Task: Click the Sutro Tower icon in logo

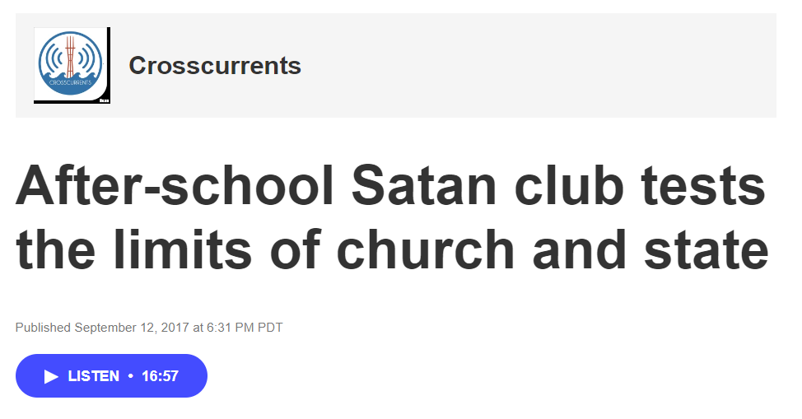Action: pyautogui.click(x=70, y=56)
